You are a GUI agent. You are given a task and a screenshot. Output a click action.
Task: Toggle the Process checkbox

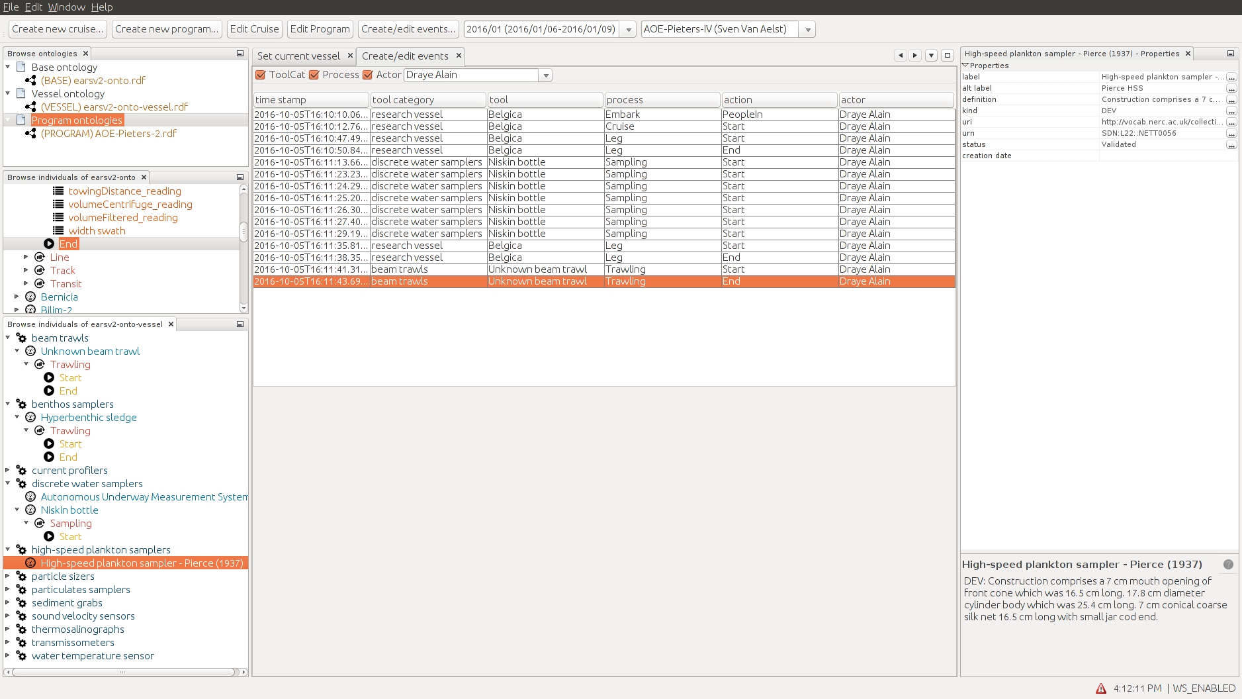click(314, 75)
